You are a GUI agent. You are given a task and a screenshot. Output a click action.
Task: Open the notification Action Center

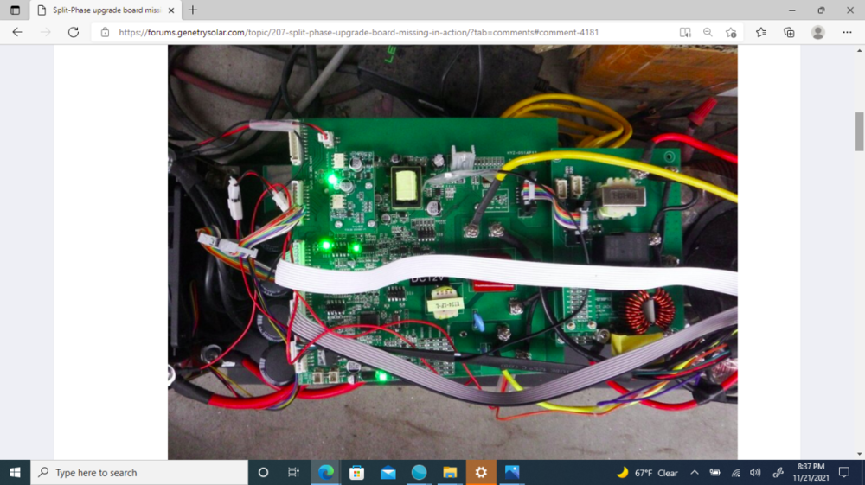pos(844,472)
